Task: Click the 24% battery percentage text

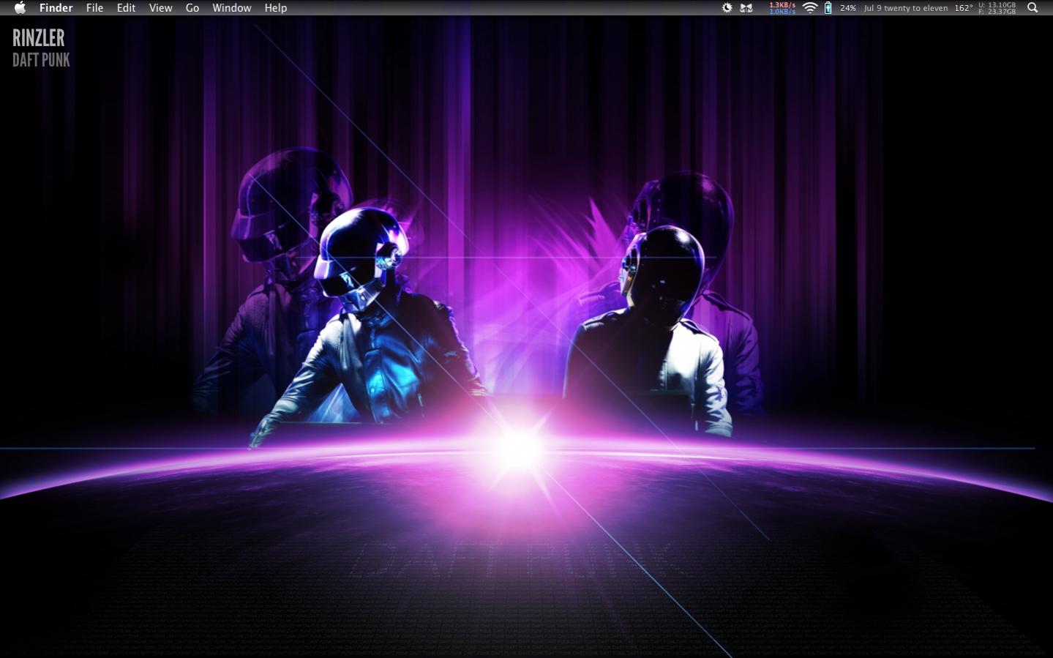Action: pos(848,8)
